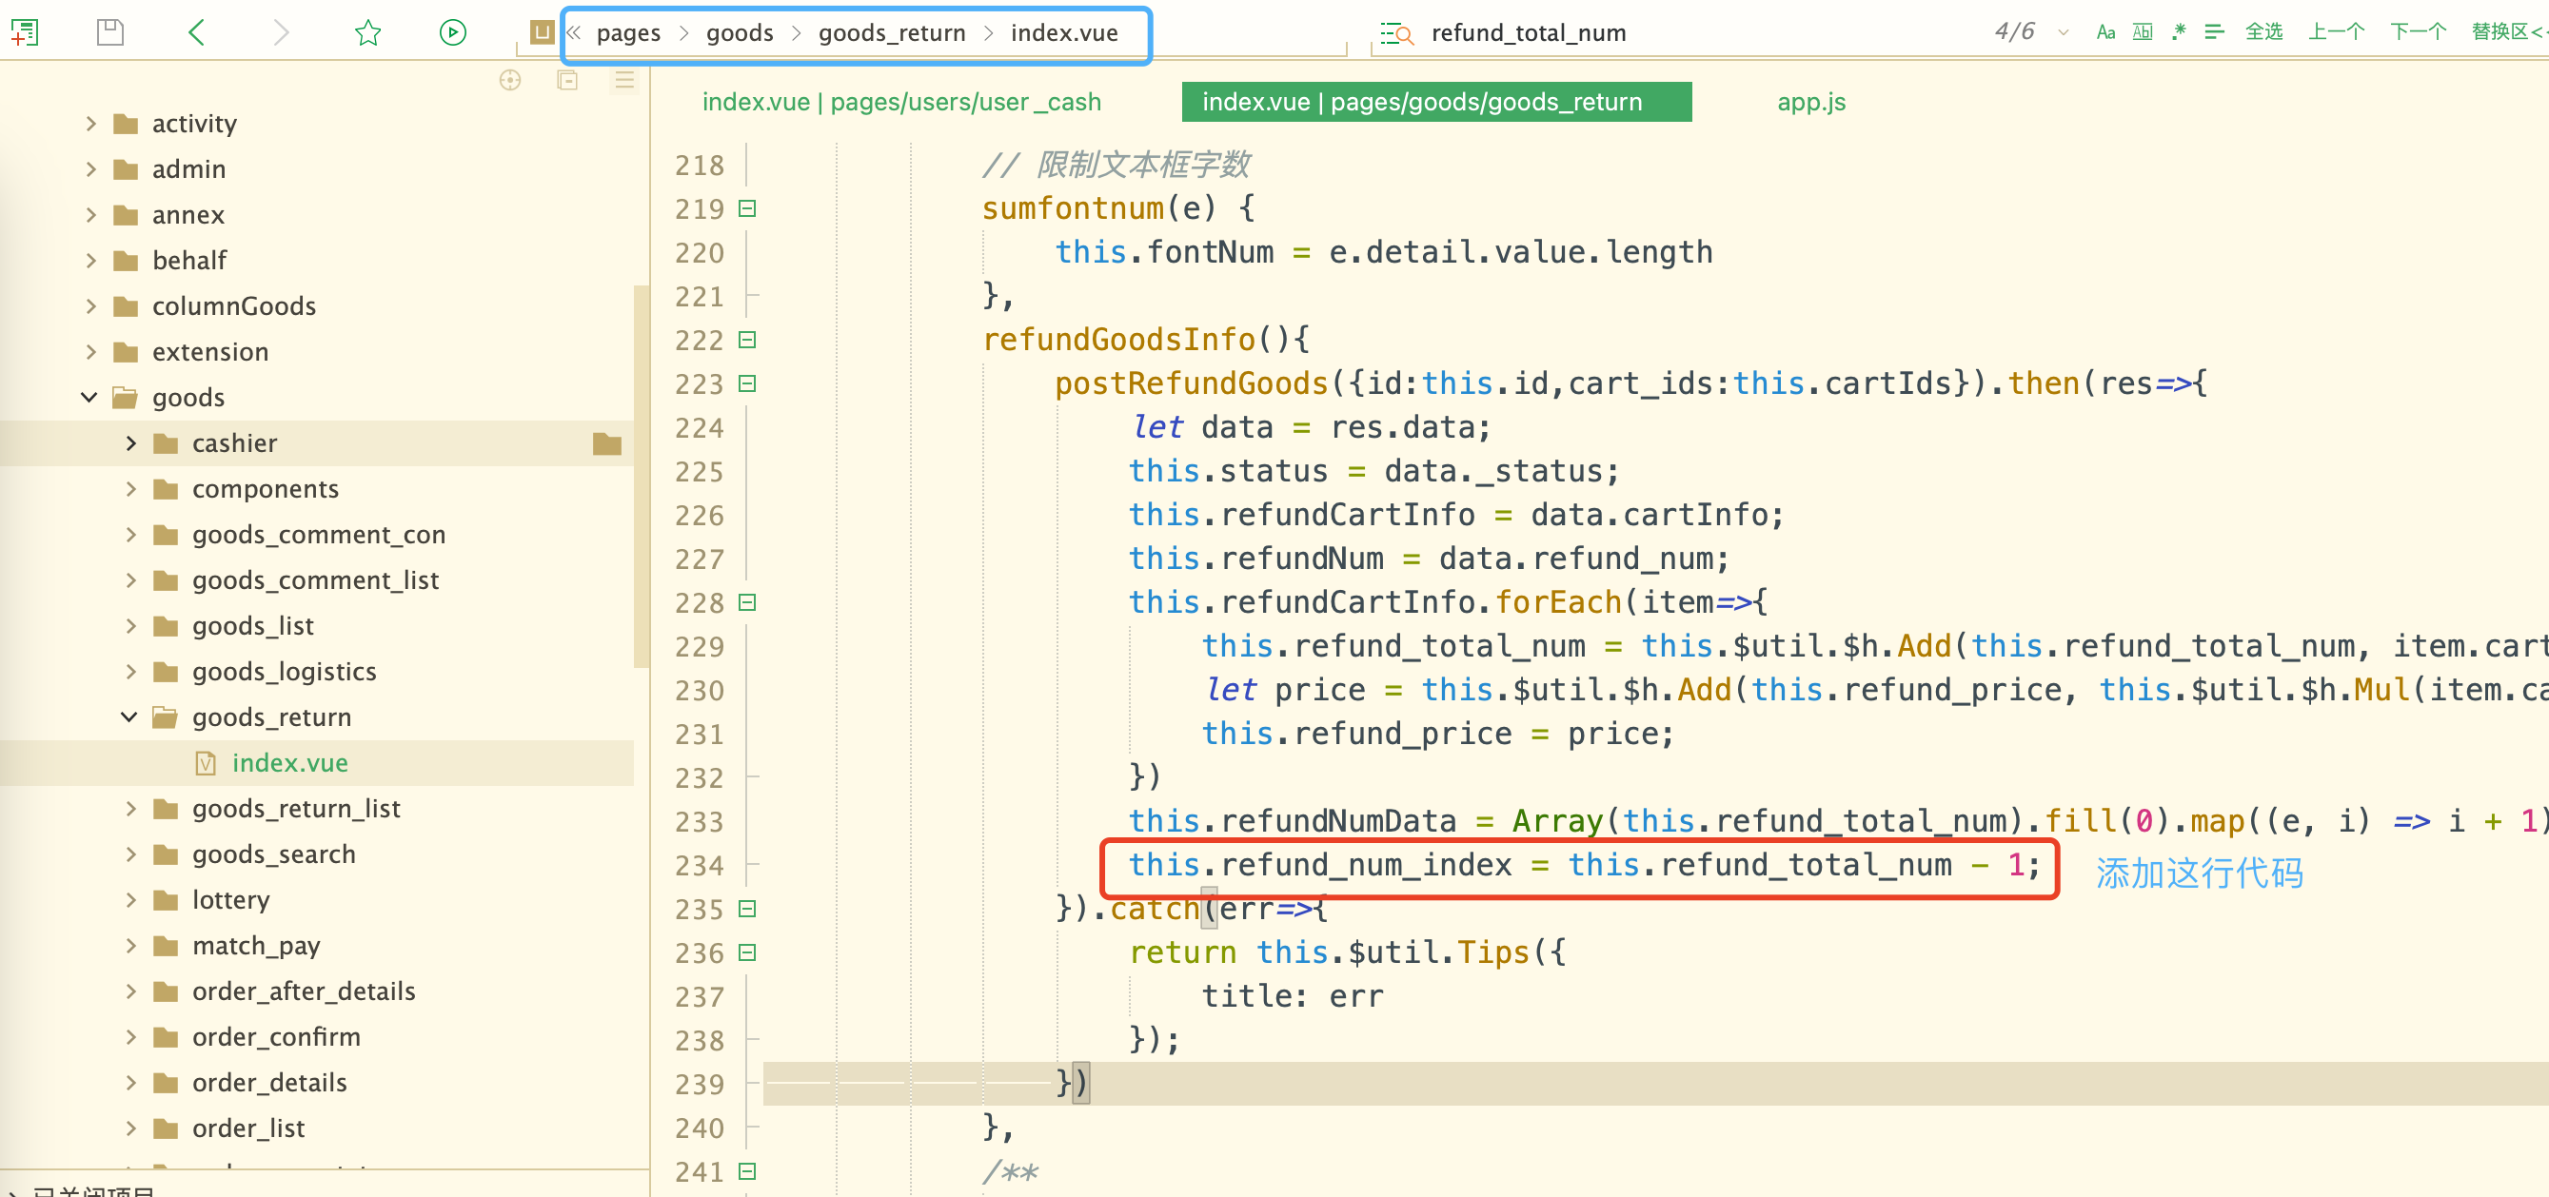Expand the columnGoods folder
2549x1197 pixels.
click(91, 305)
